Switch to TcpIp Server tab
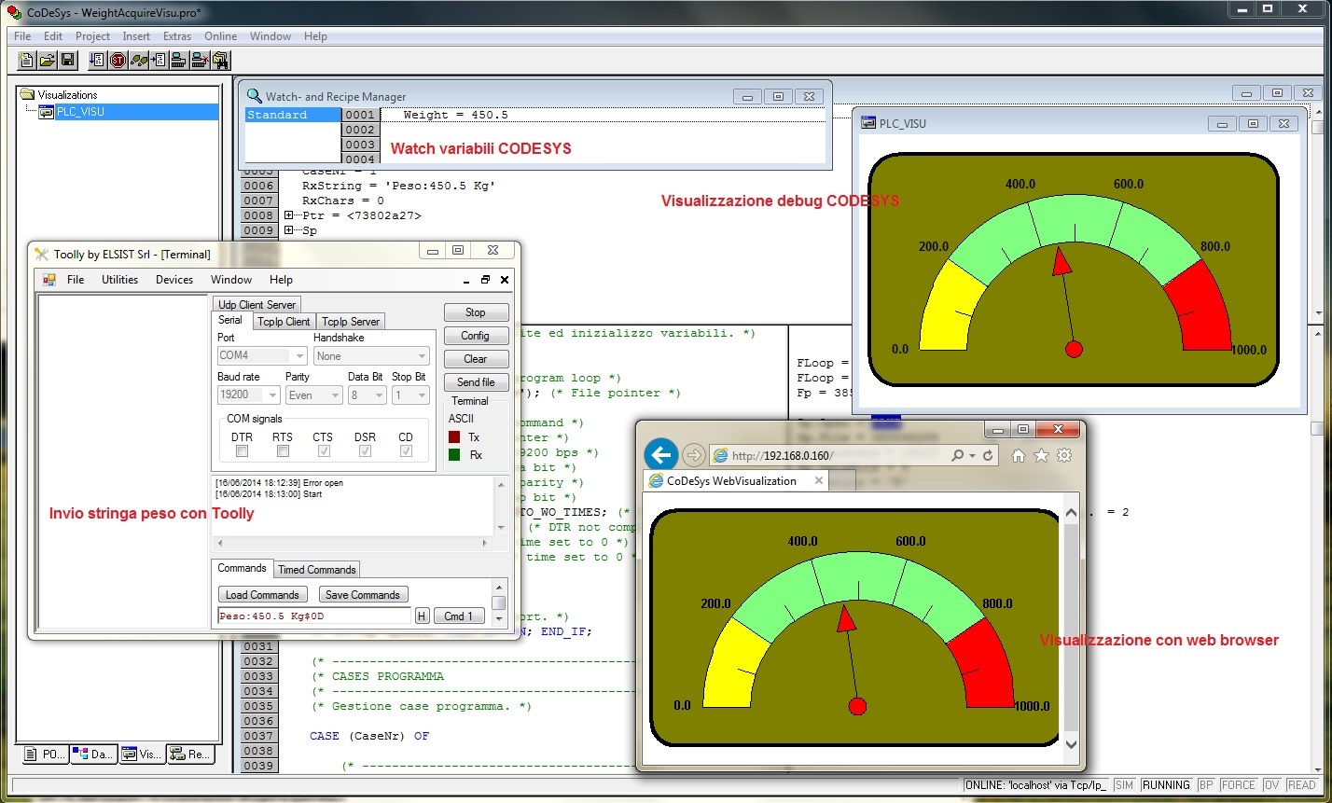Viewport: 1332px width, 803px height. (350, 322)
